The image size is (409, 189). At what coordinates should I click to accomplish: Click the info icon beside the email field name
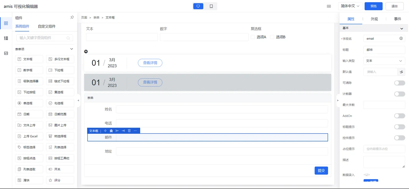pos(401,38)
